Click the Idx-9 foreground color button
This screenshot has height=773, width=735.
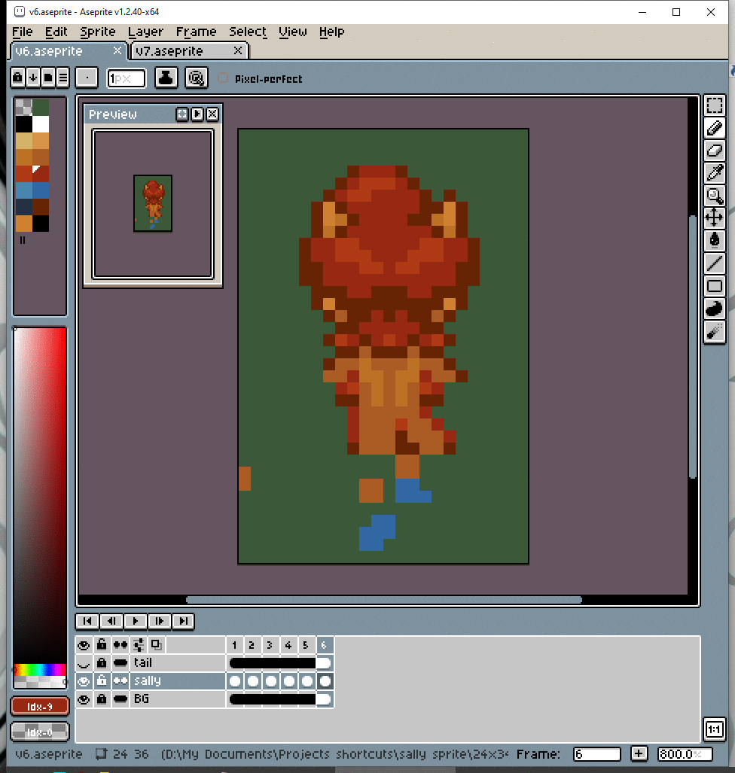(x=40, y=706)
